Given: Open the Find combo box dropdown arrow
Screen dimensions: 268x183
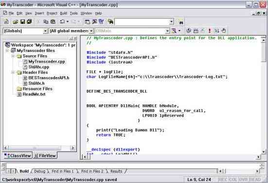Looking at the screenshot, I should point(171,22).
